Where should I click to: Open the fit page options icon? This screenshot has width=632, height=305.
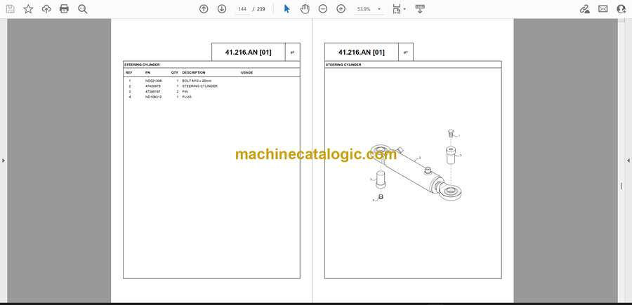pos(397,9)
